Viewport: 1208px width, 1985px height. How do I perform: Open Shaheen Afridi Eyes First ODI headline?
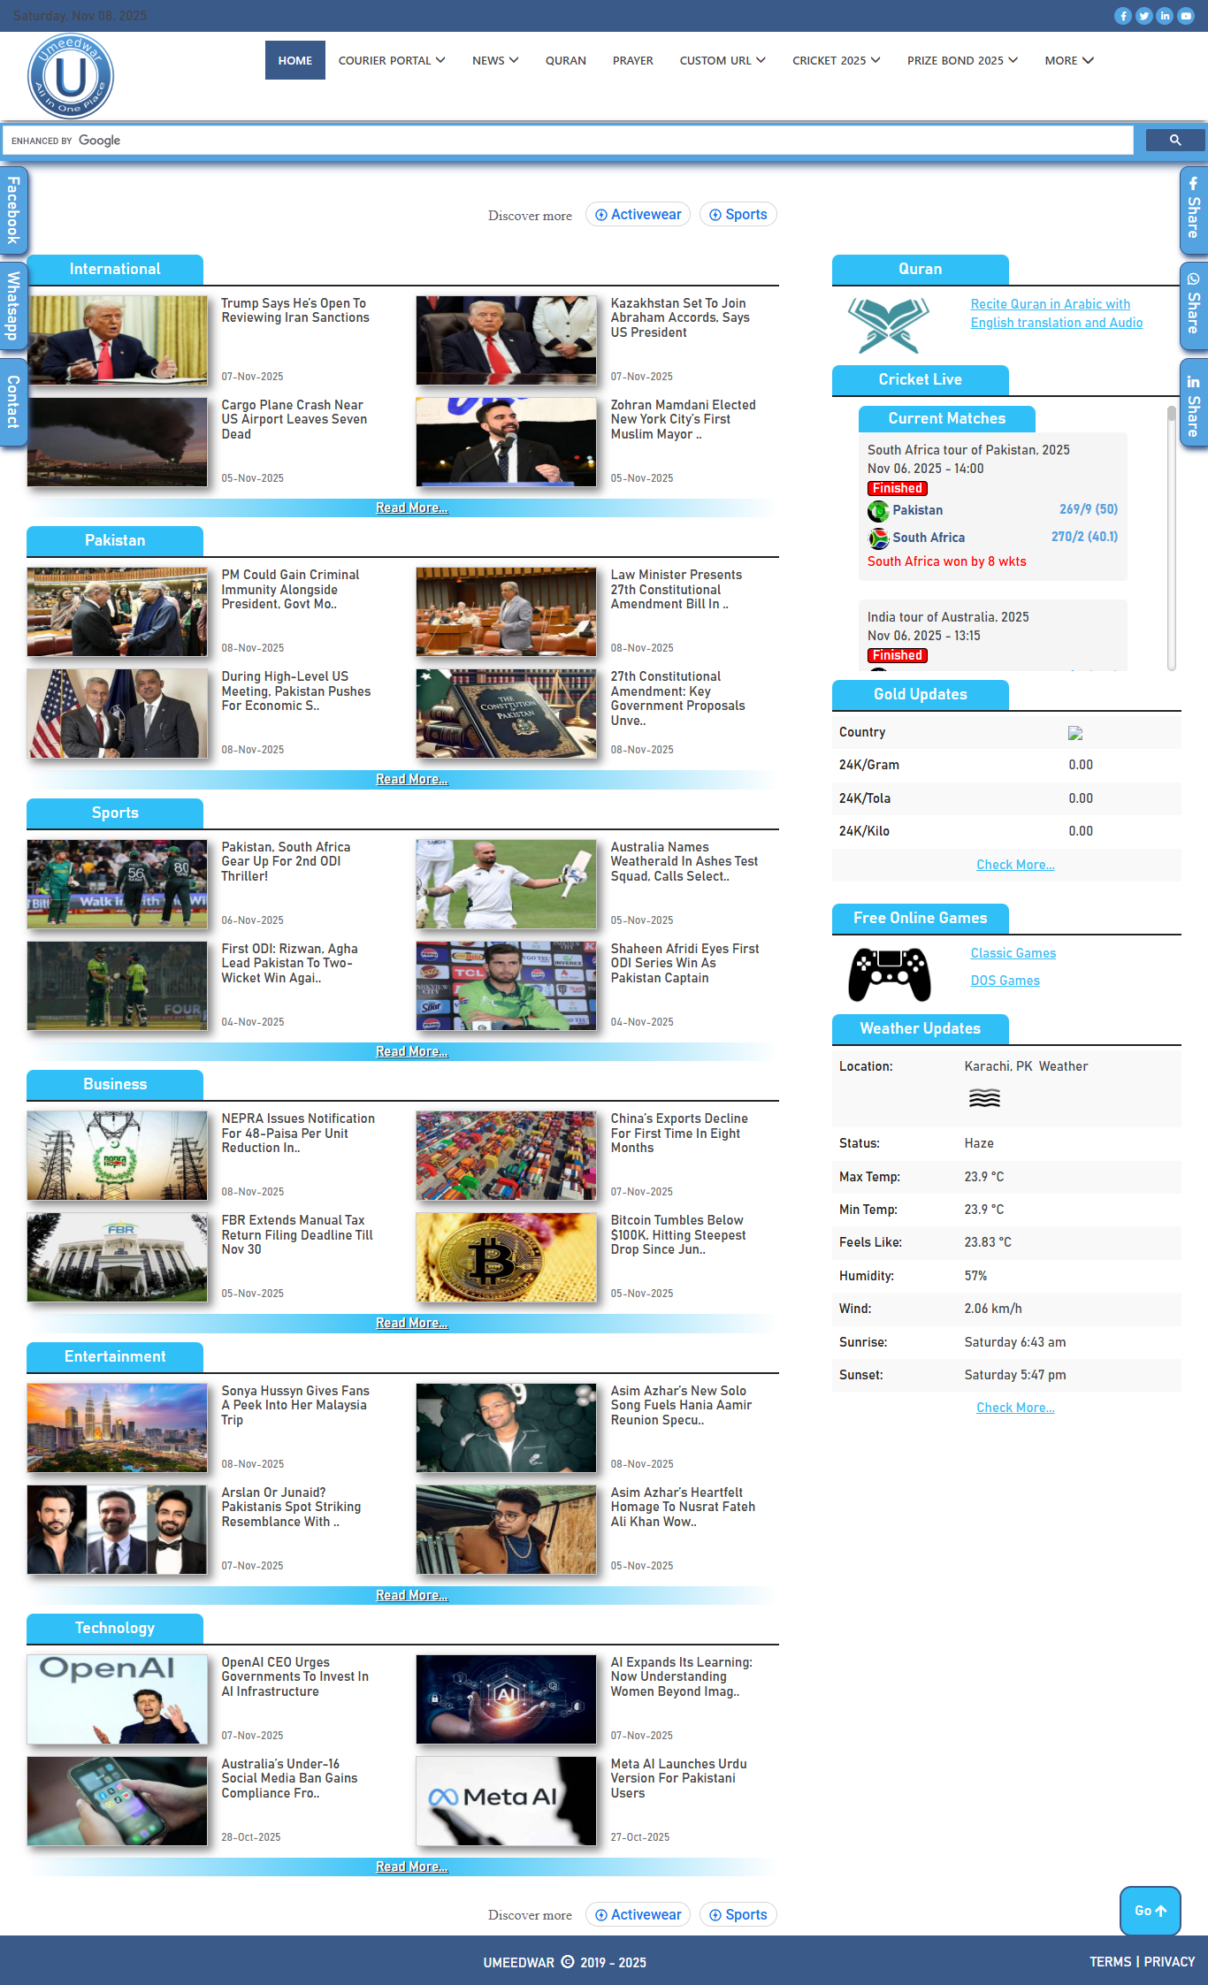pos(684,964)
